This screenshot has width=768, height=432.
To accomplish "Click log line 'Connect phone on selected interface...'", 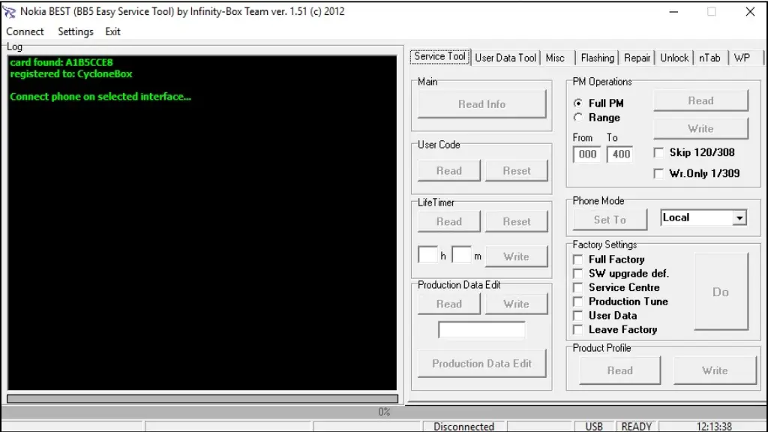I will (100, 97).
